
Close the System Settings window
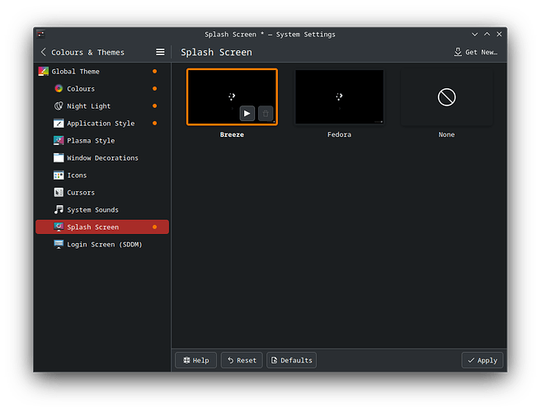499,34
